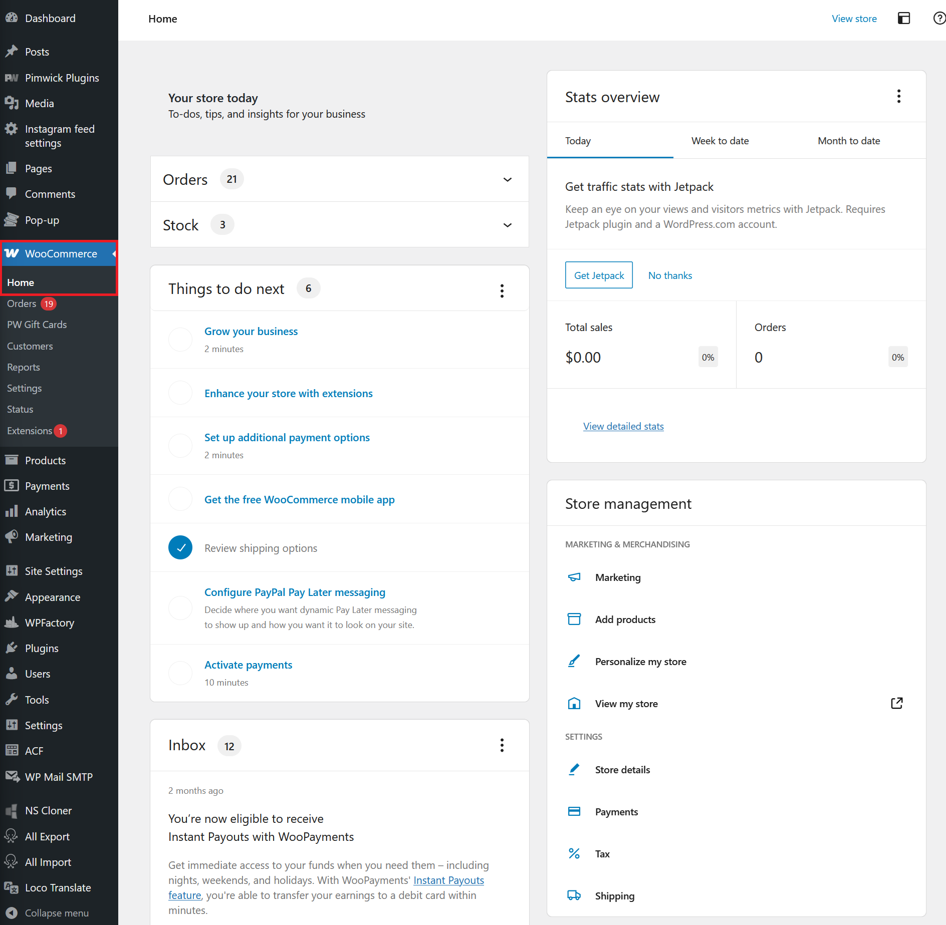The width and height of the screenshot is (946, 925).
Task: Click external link icon beside View my store
Action: (897, 703)
